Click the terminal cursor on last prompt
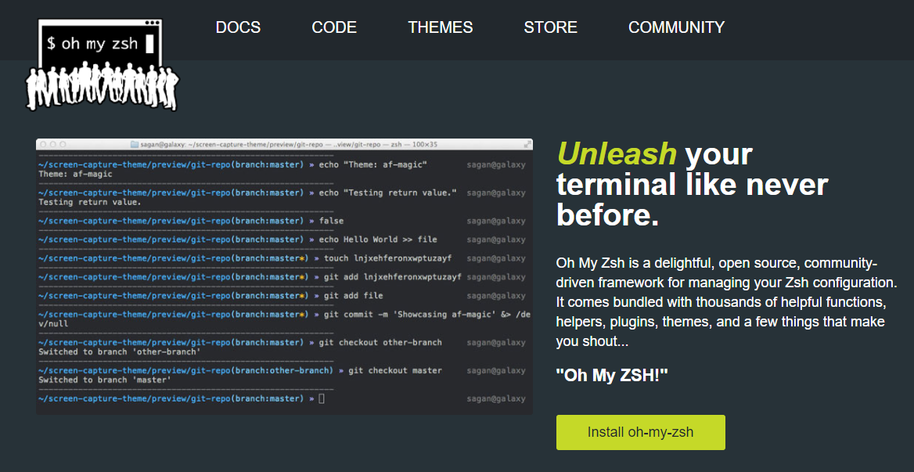Screen dimensions: 914x472 pyautogui.click(x=321, y=398)
